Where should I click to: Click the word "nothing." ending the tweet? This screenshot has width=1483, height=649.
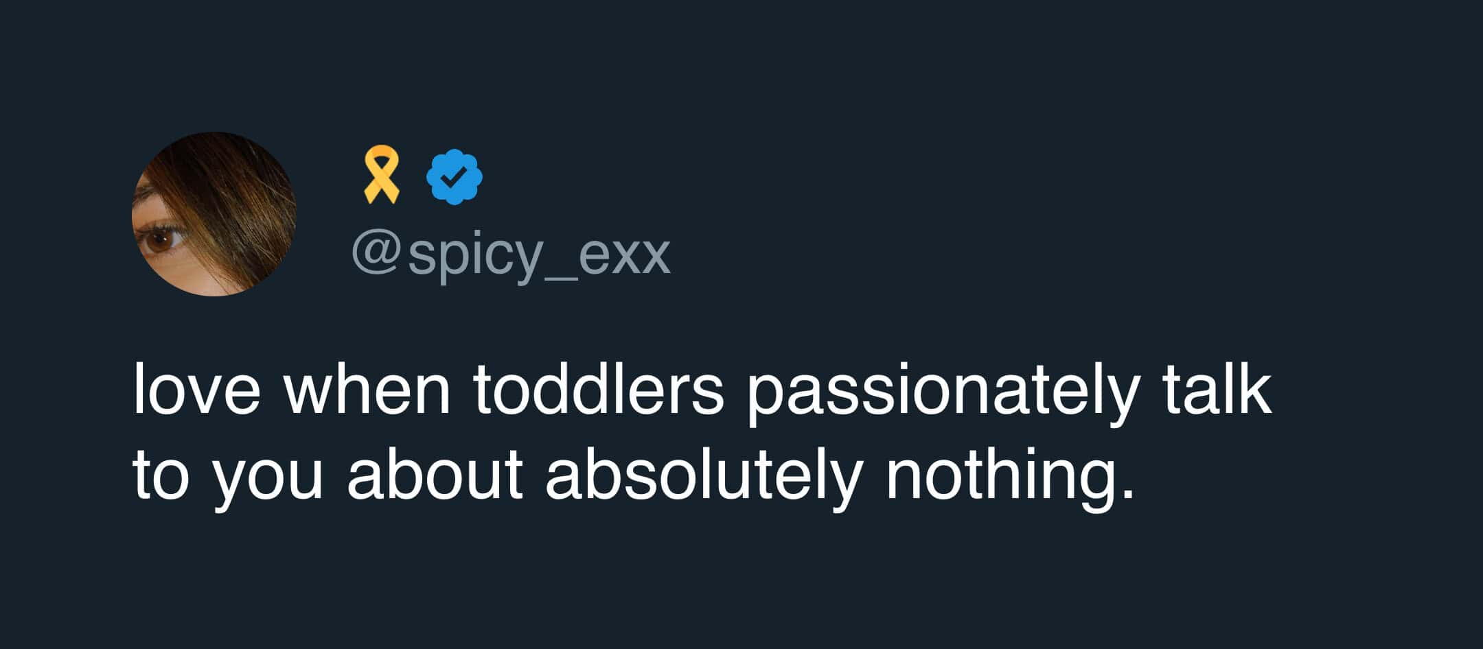1010,475
